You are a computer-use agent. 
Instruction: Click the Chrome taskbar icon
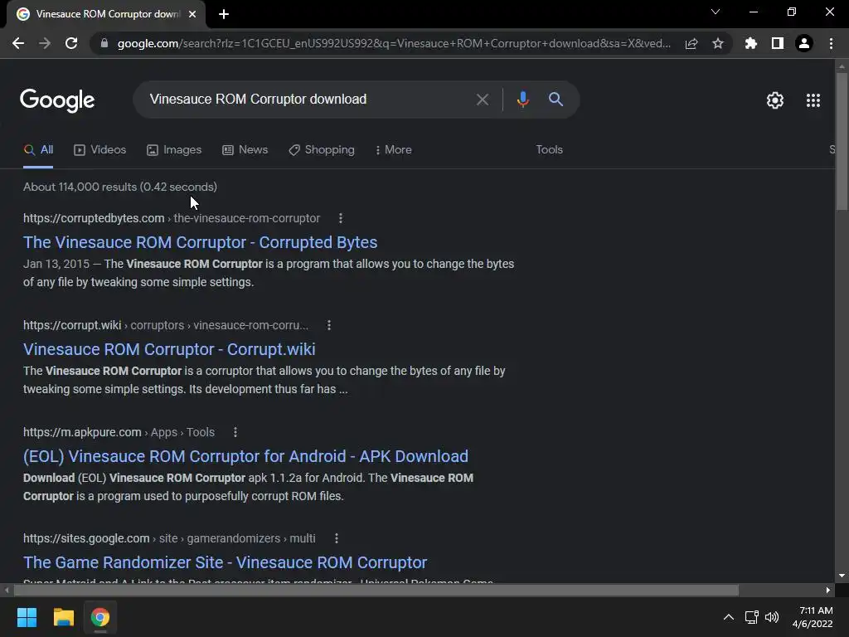click(100, 617)
